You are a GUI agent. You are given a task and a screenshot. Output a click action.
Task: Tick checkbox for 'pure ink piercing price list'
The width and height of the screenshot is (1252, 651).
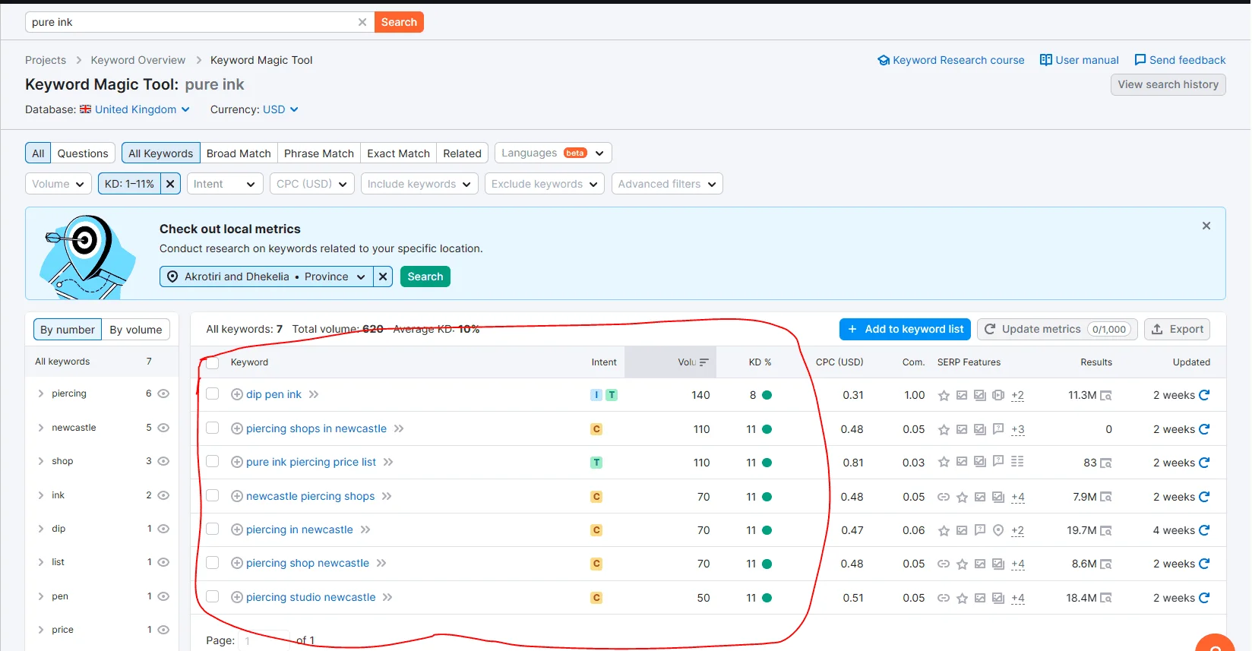coord(213,462)
